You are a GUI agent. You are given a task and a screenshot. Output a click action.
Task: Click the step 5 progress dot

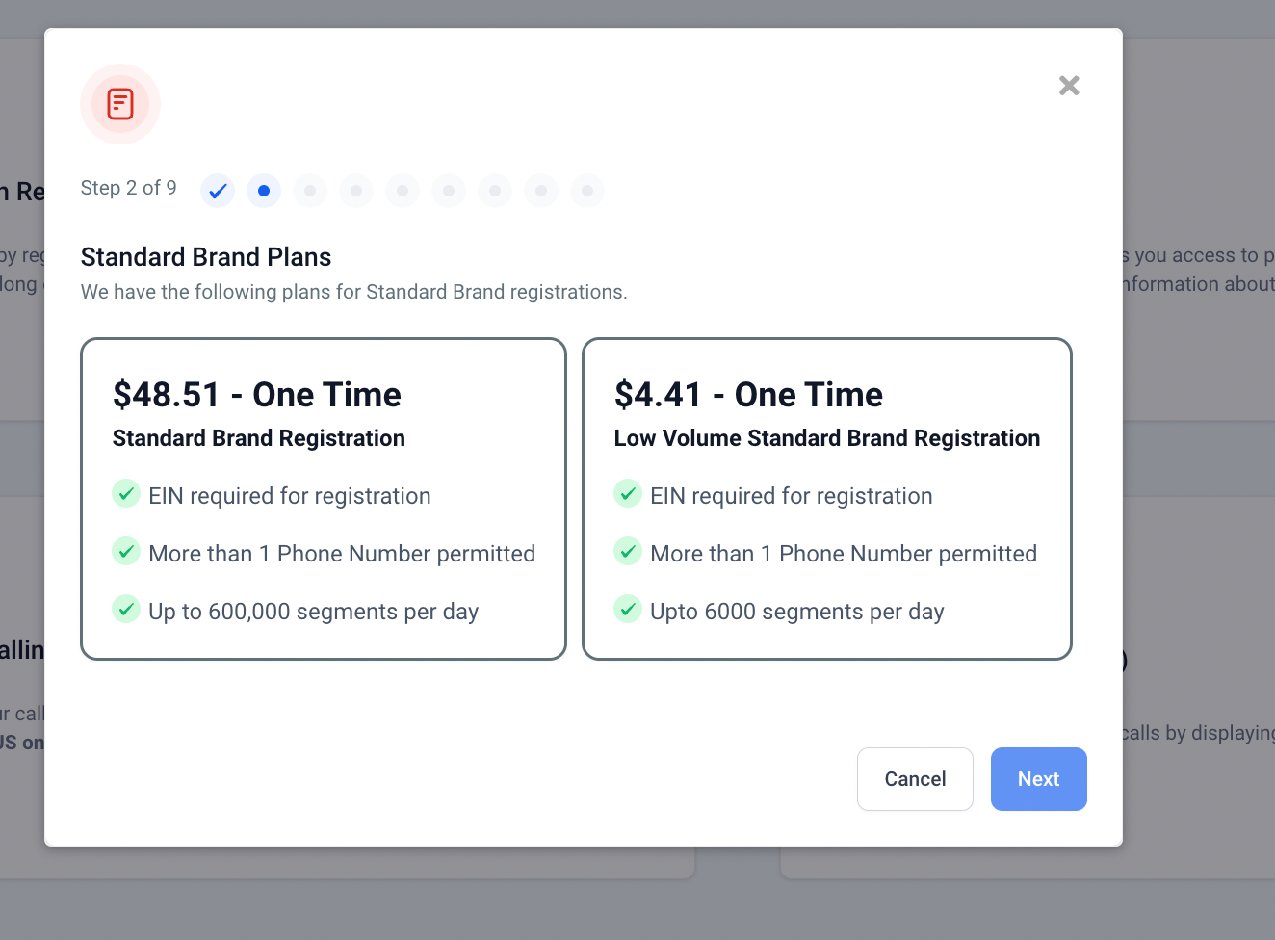point(403,191)
